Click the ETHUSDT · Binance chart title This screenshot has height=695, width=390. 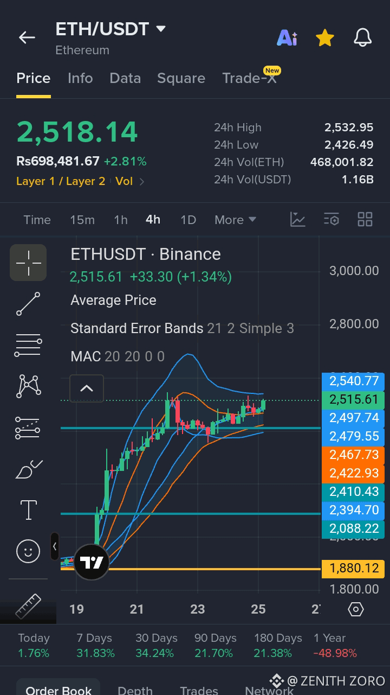coord(146,254)
